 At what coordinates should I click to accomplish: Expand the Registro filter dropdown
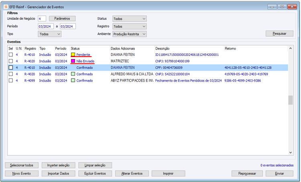(130, 27)
